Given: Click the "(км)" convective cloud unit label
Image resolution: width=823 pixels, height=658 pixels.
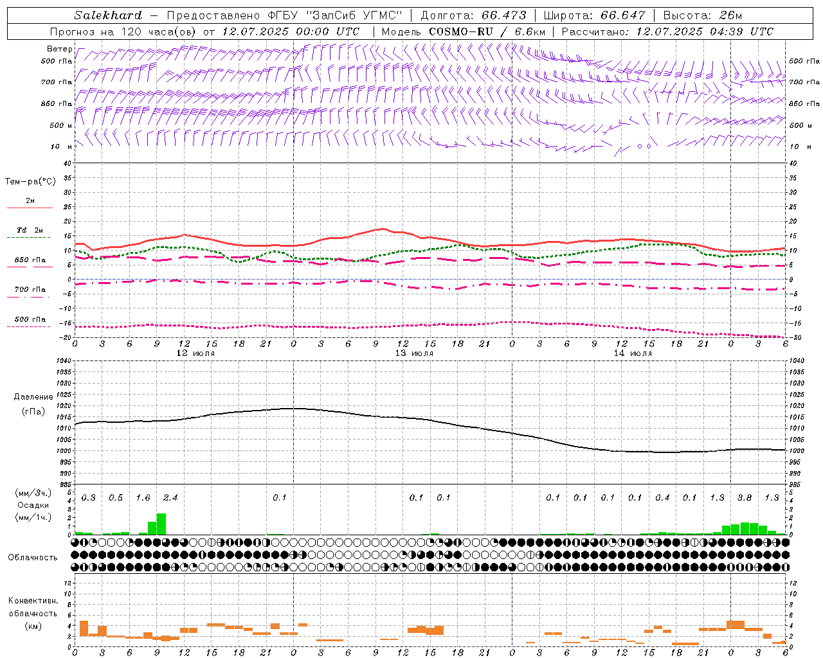Looking at the screenshot, I should pyautogui.click(x=33, y=626).
